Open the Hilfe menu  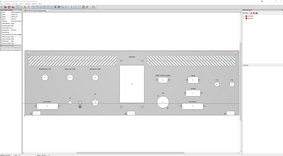[40, 4]
